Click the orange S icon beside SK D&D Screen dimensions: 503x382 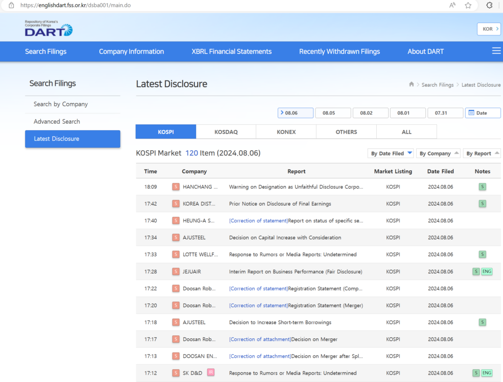[176, 373]
